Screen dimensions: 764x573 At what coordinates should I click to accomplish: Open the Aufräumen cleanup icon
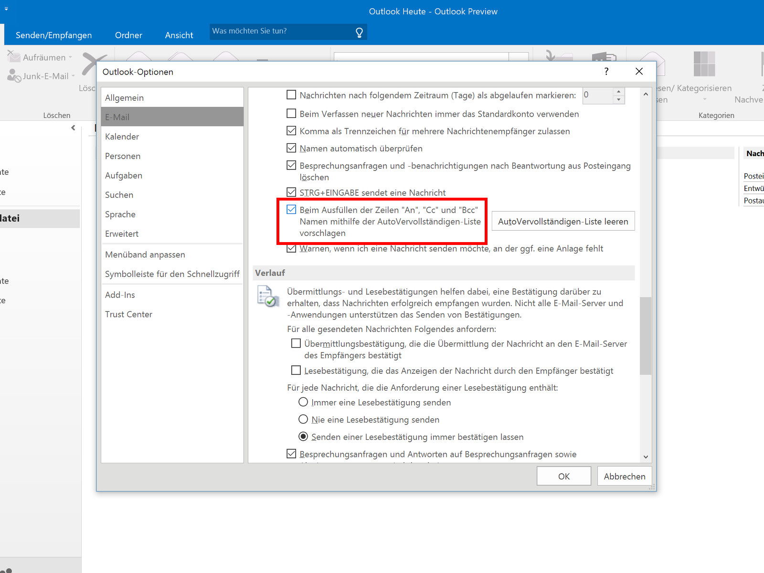(14, 57)
